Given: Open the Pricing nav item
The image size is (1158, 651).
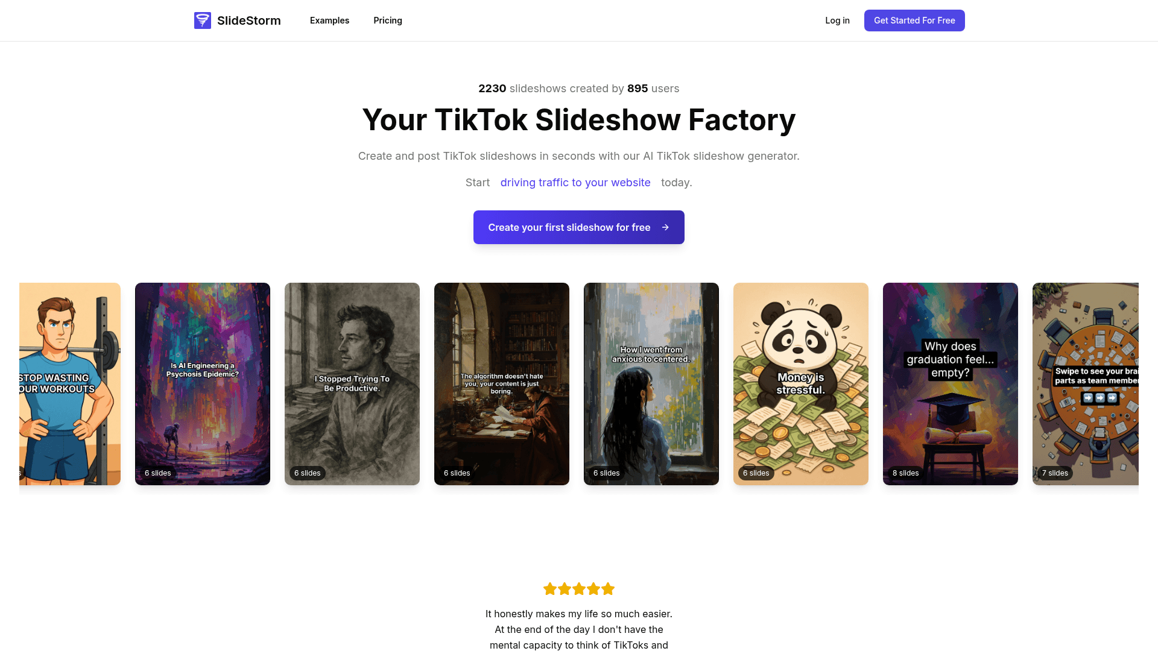Looking at the screenshot, I should 388,20.
